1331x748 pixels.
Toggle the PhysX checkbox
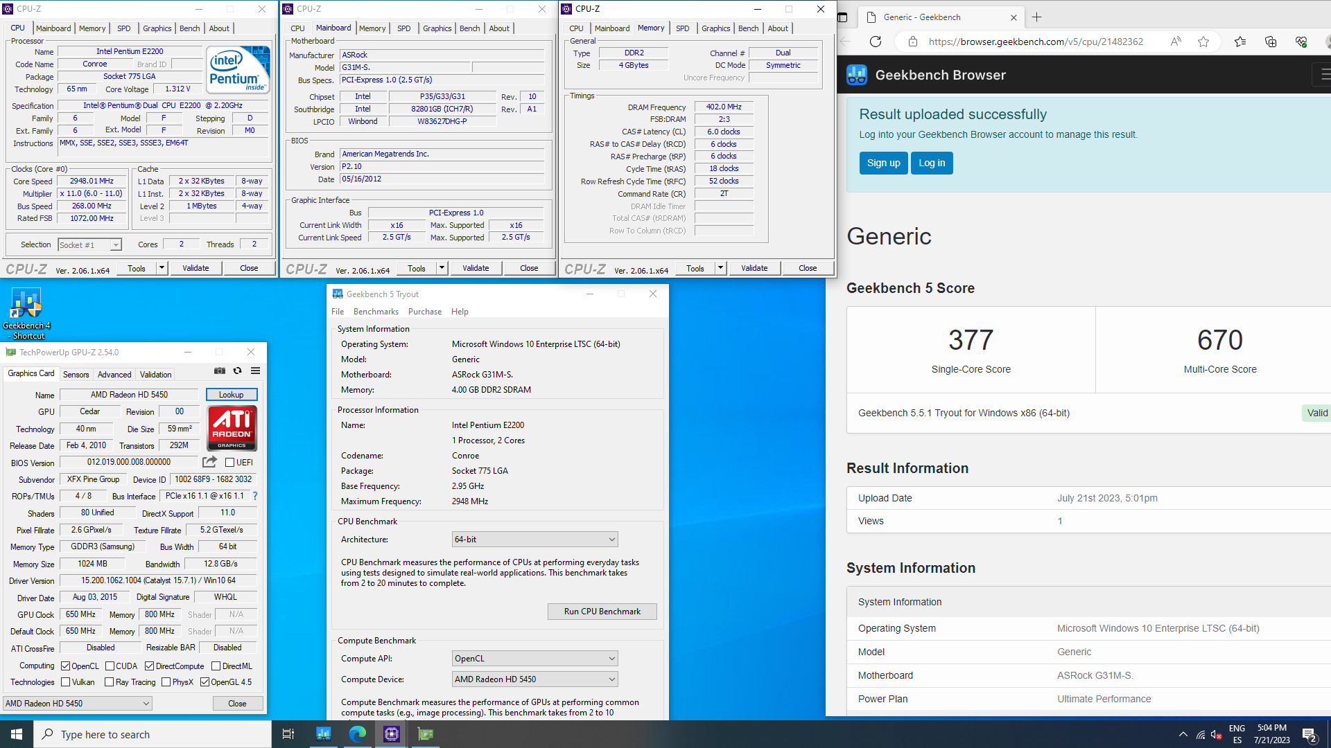tap(166, 682)
